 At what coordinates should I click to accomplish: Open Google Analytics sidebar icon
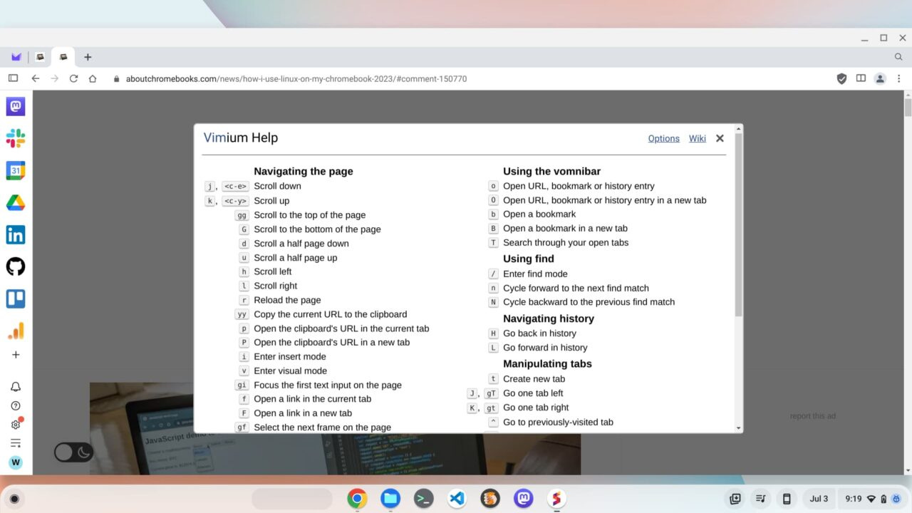(16, 331)
